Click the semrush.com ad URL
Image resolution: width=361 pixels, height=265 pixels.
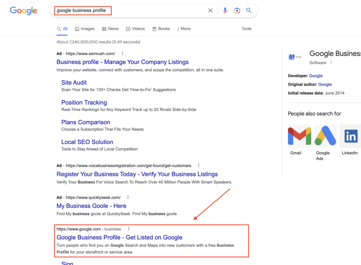[91, 54]
